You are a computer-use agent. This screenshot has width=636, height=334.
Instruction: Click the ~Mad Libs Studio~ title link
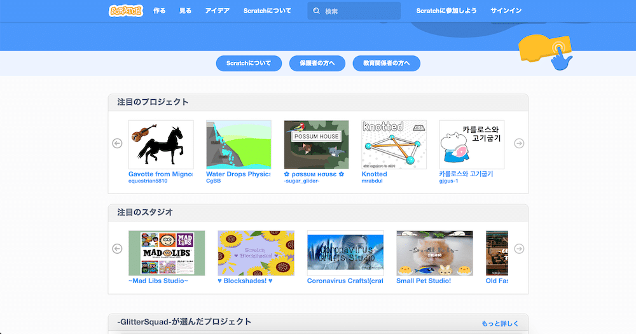coord(158,281)
